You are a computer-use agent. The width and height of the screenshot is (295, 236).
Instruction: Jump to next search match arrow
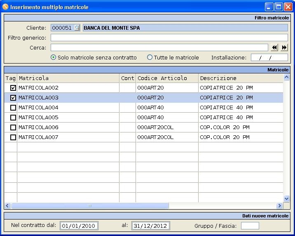click(x=284, y=47)
